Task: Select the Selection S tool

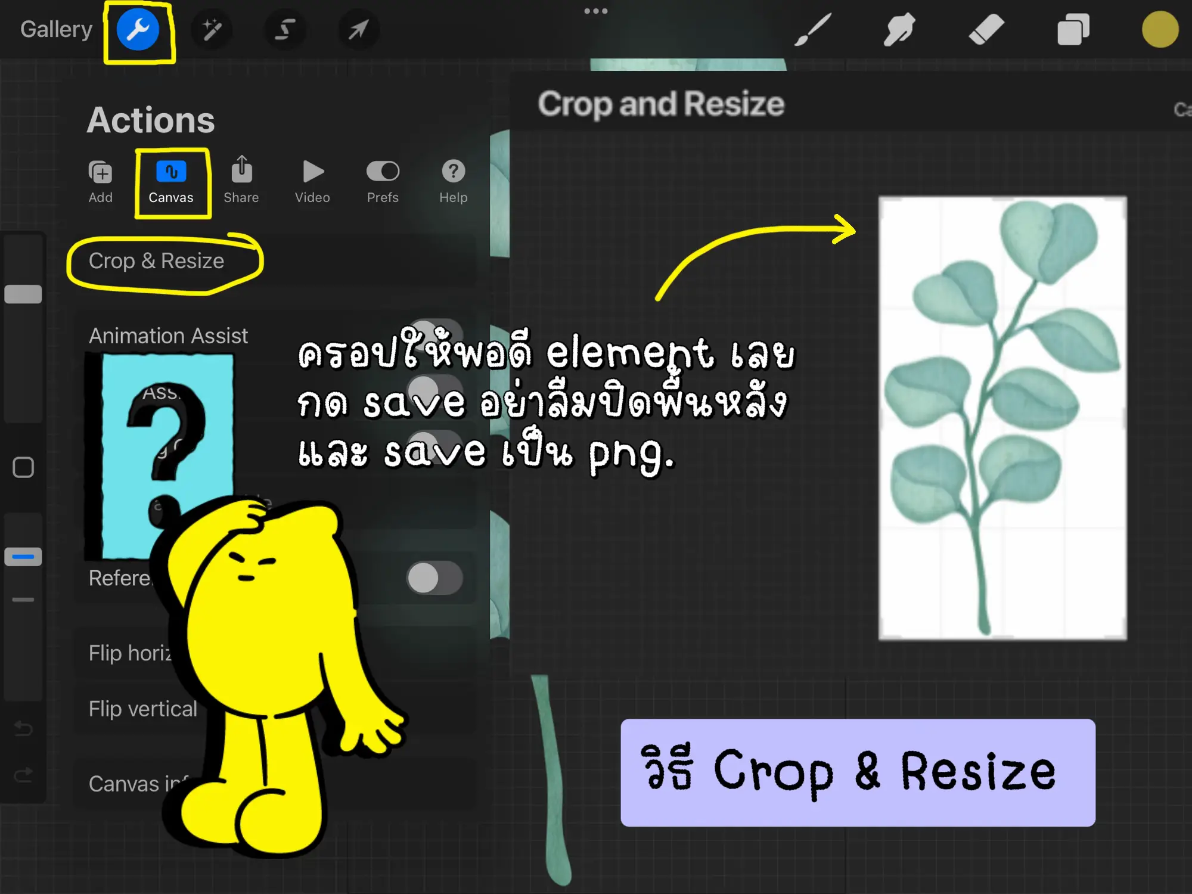Action: 285,30
